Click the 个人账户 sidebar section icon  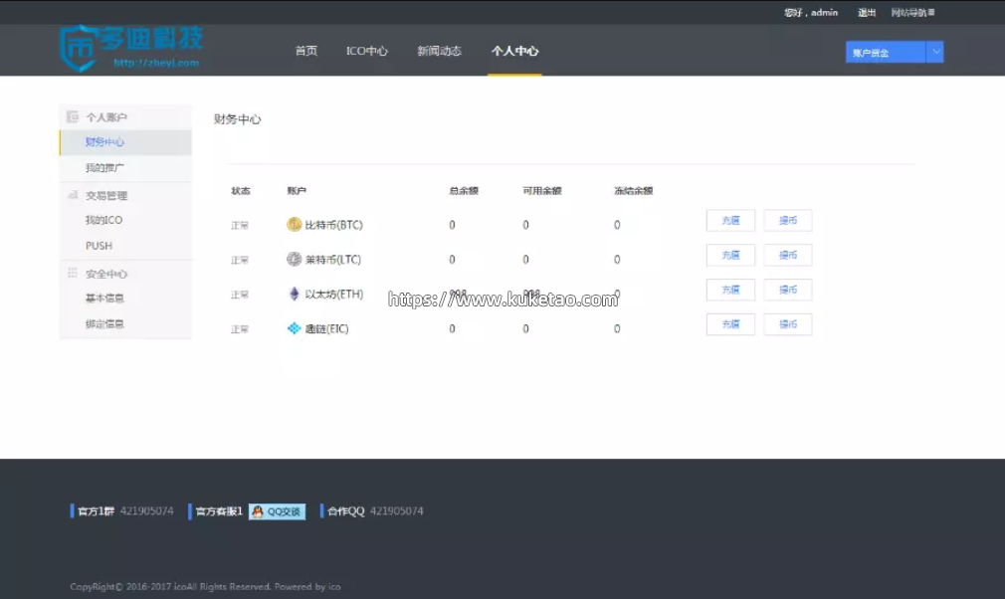pos(73,117)
